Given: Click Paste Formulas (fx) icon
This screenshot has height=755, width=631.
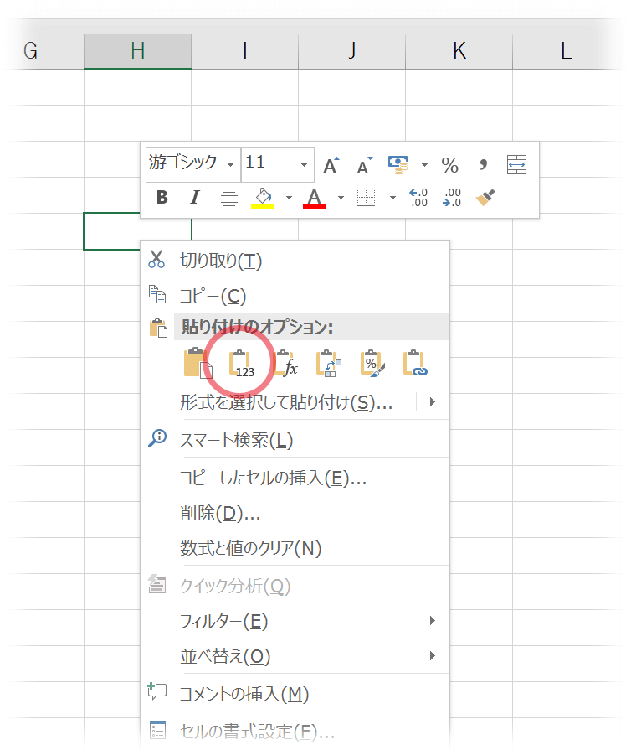Looking at the screenshot, I should coord(285,364).
